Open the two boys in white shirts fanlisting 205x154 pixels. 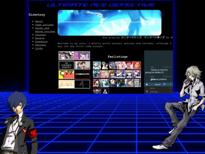pos(105,65)
